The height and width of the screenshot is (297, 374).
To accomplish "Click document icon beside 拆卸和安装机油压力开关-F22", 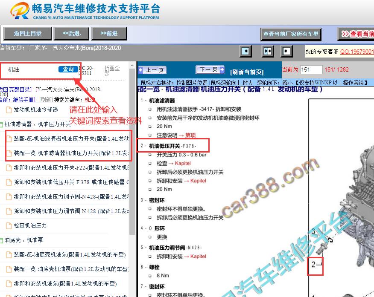I will [9, 168].
